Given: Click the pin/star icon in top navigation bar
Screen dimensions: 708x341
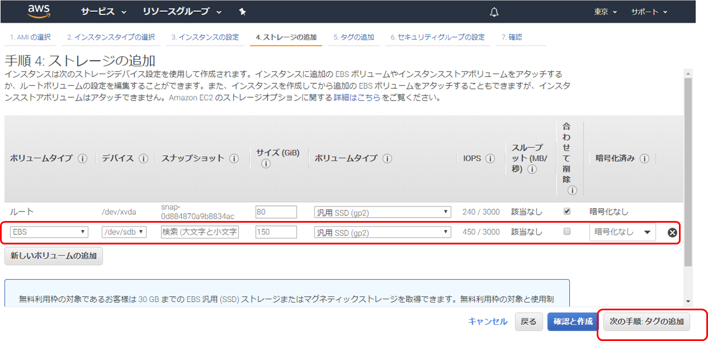Looking at the screenshot, I should (242, 11).
